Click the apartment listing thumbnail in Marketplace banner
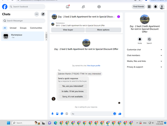167x126 pixels. coord(53,24)
